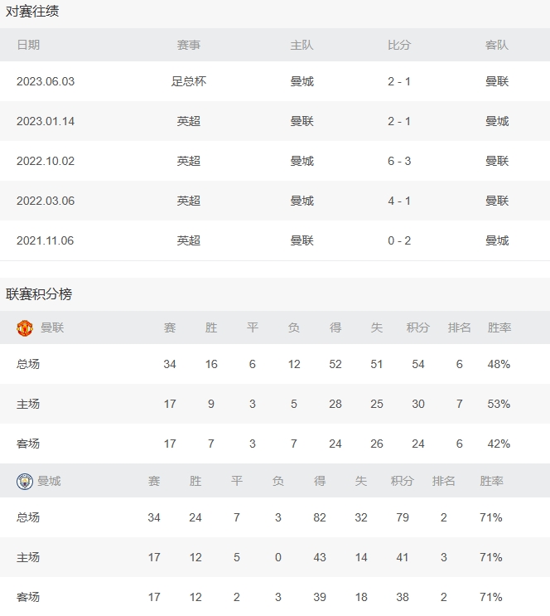Click the 日期 column header
550x616 pixels.
[x=28, y=46]
